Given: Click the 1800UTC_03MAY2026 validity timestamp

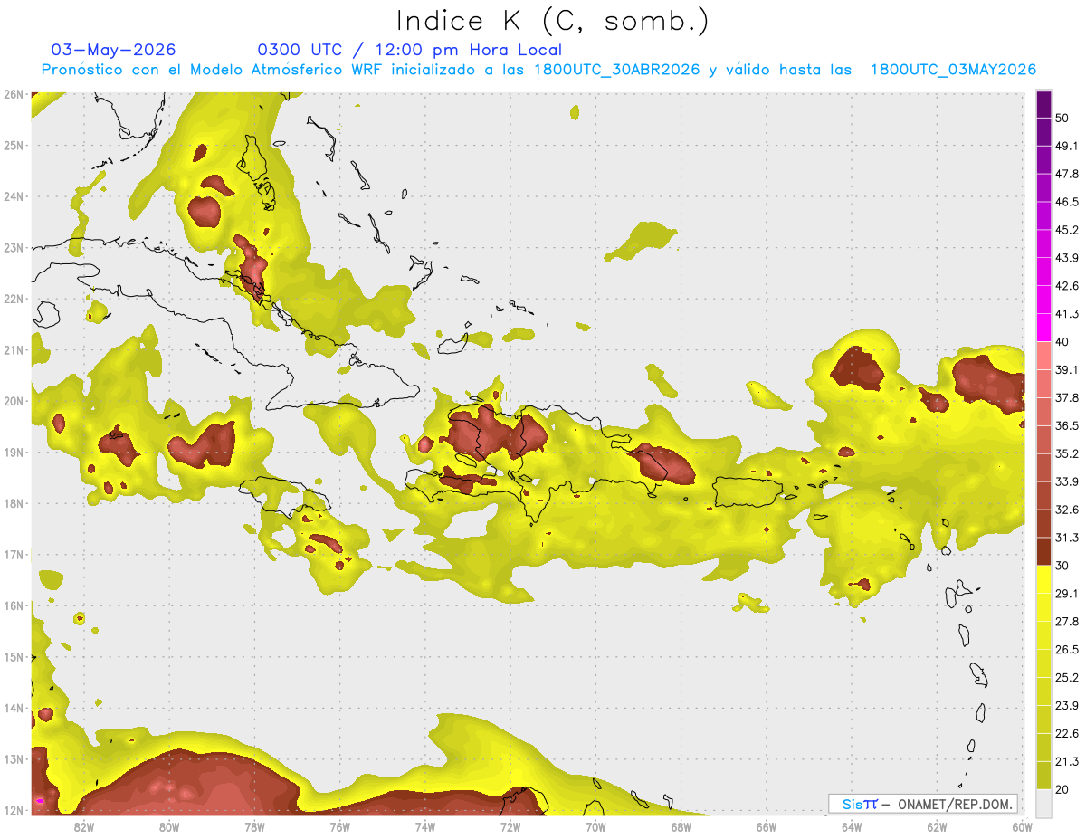Looking at the screenshot, I should 953,70.
